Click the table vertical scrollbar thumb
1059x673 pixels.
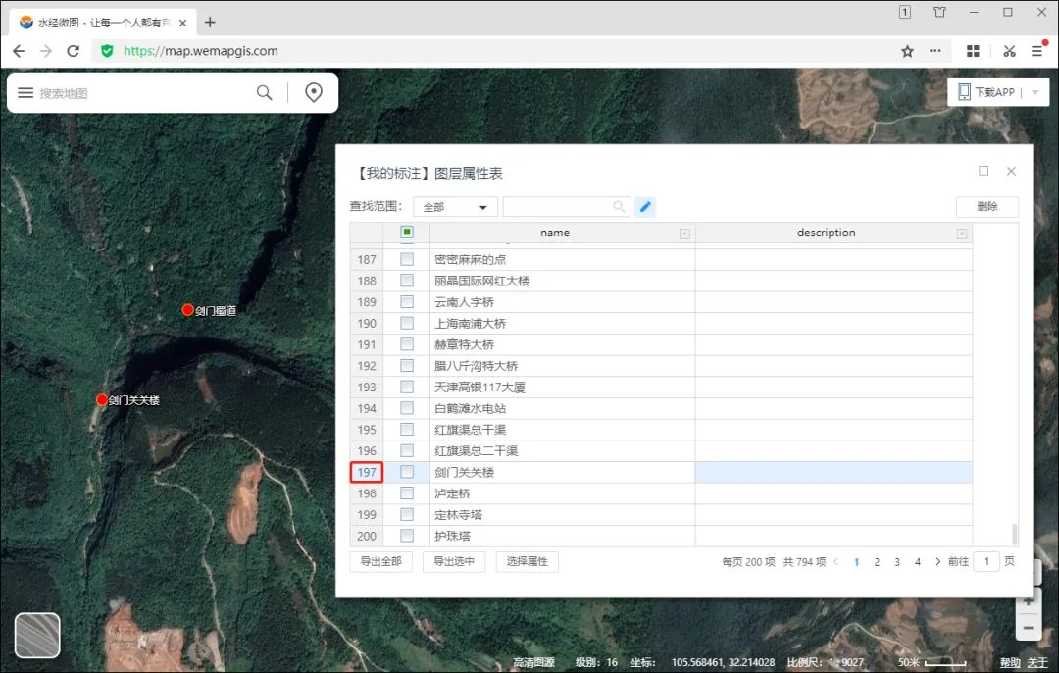point(1015,533)
